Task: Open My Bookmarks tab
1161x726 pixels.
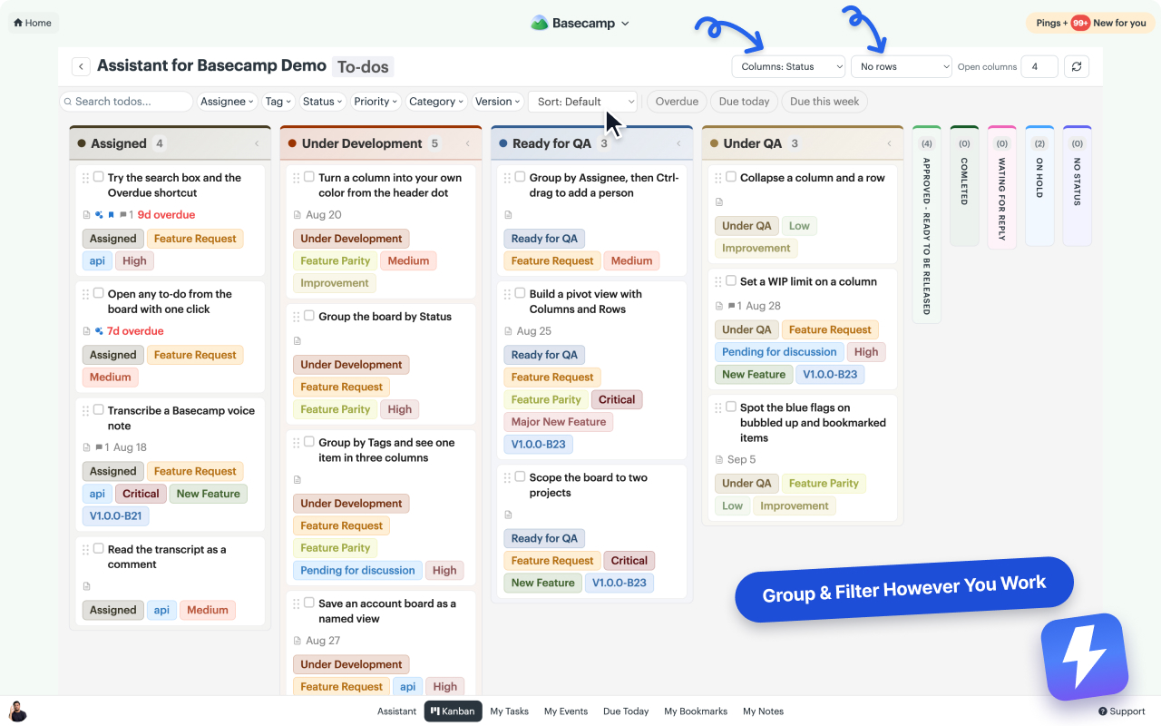Action: tap(696, 711)
